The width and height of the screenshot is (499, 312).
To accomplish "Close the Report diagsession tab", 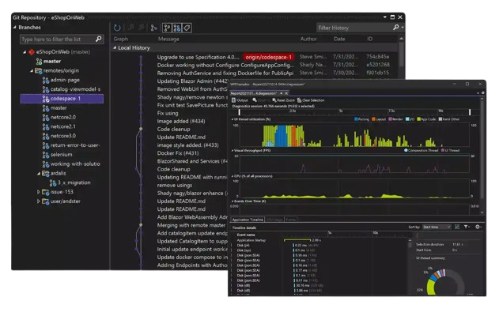I will coord(286,93).
